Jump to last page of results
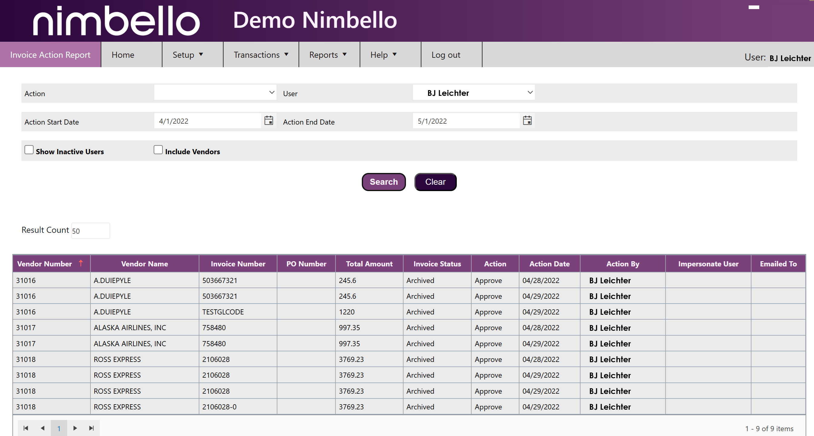 pos(91,428)
